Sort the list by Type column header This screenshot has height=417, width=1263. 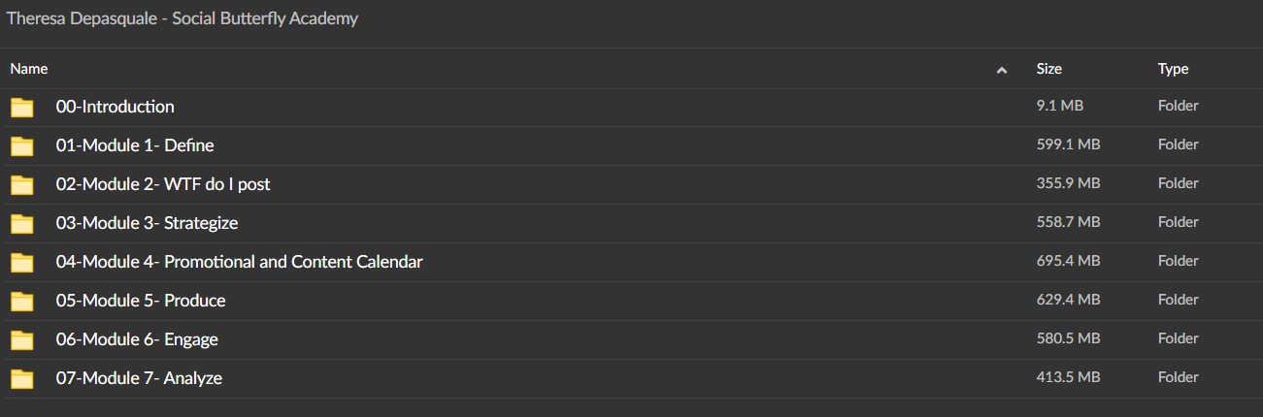pos(1173,69)
